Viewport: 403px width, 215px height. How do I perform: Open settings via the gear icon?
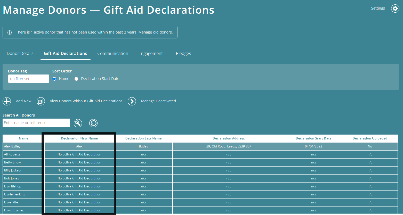395,9
